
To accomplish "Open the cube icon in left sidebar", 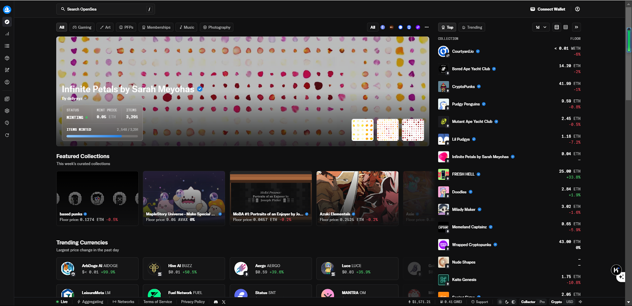I will click(7, 58).
